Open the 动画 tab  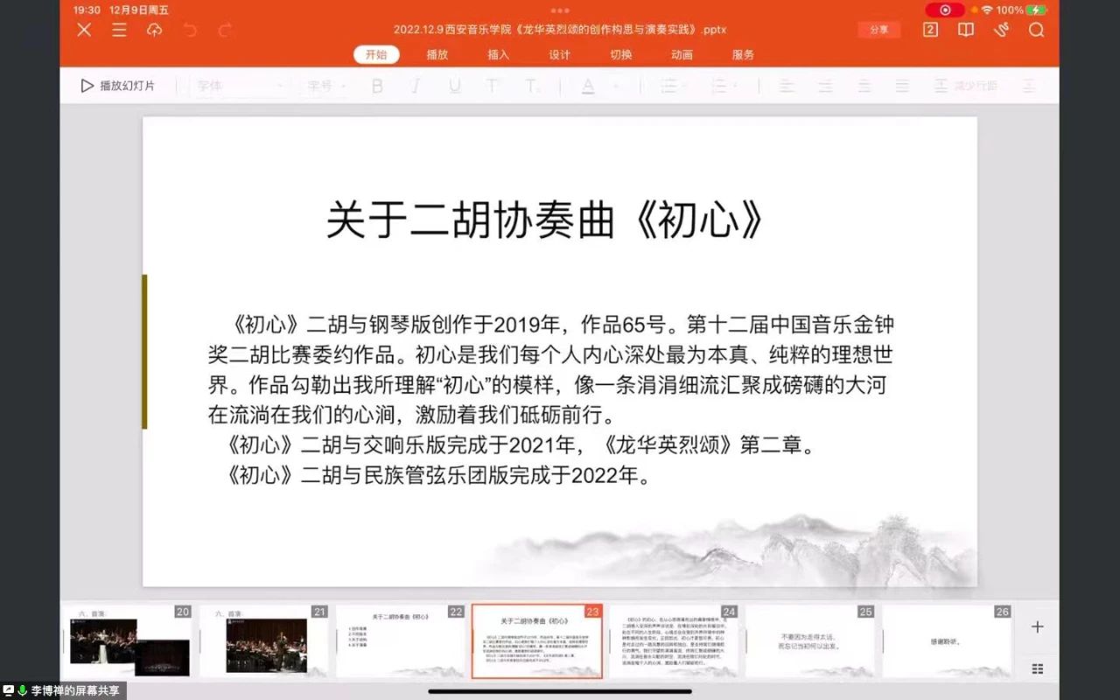682,54
